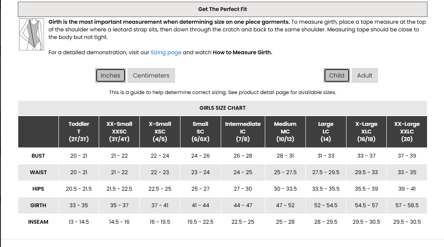
Task: Select the Child size chart
Action: pyautogui.click(x=337, y=75)
